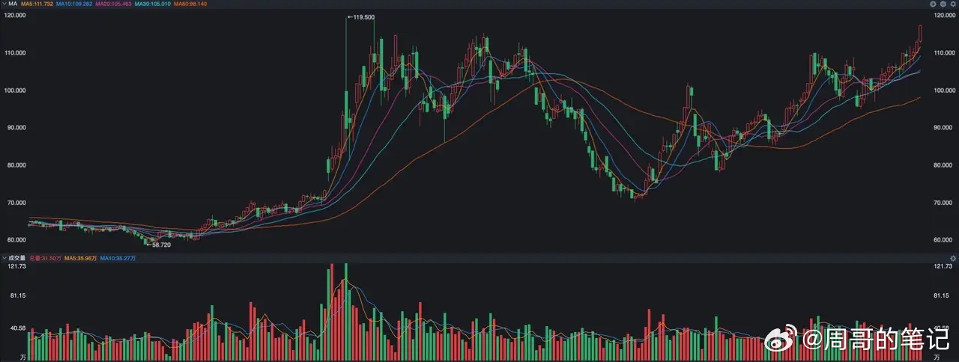The width and height of the screenshot is (959, 362).
Task: Select the MA30:105.010 legend value
Action: point(152,4)
